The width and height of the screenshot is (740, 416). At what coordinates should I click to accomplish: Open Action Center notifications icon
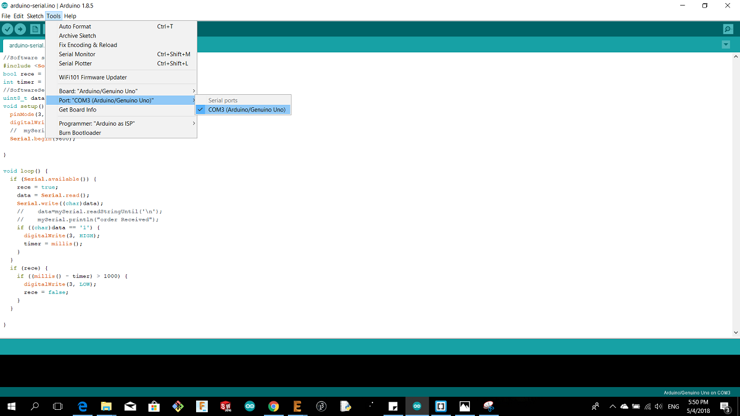[725, 406]
